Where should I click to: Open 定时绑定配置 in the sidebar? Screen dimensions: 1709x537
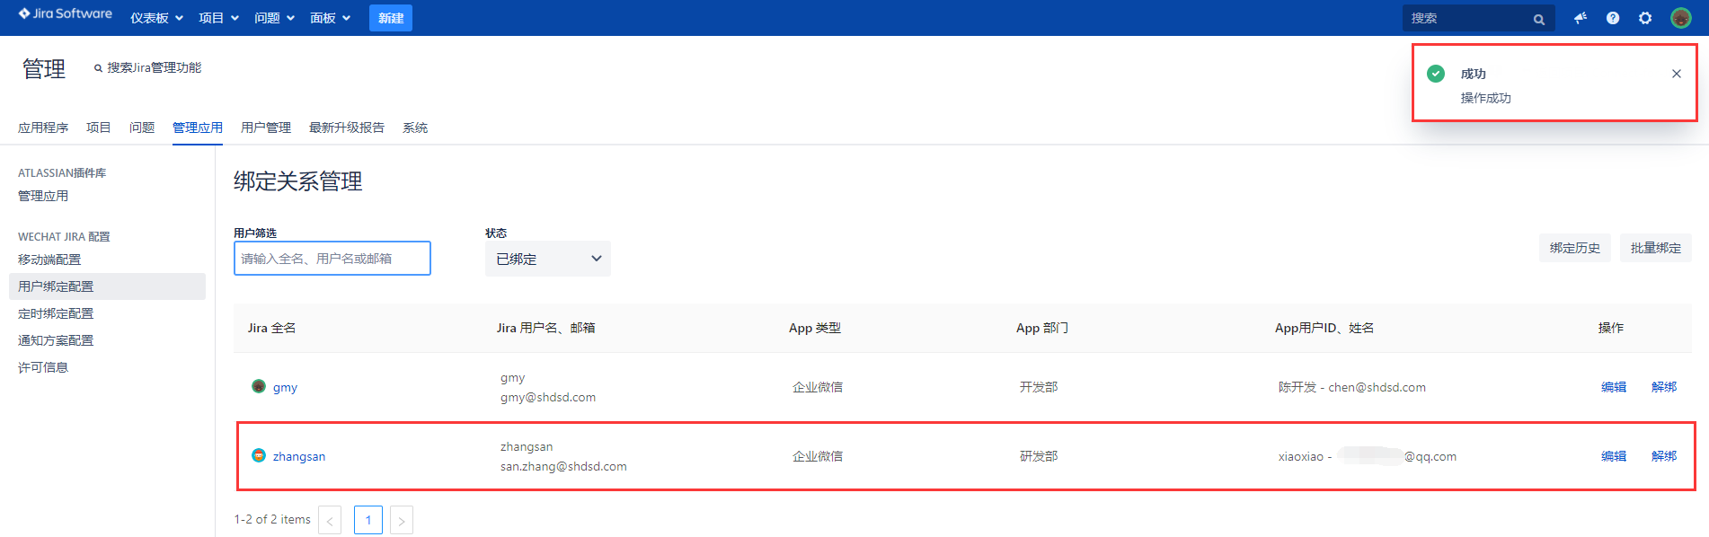coord(56,313)
